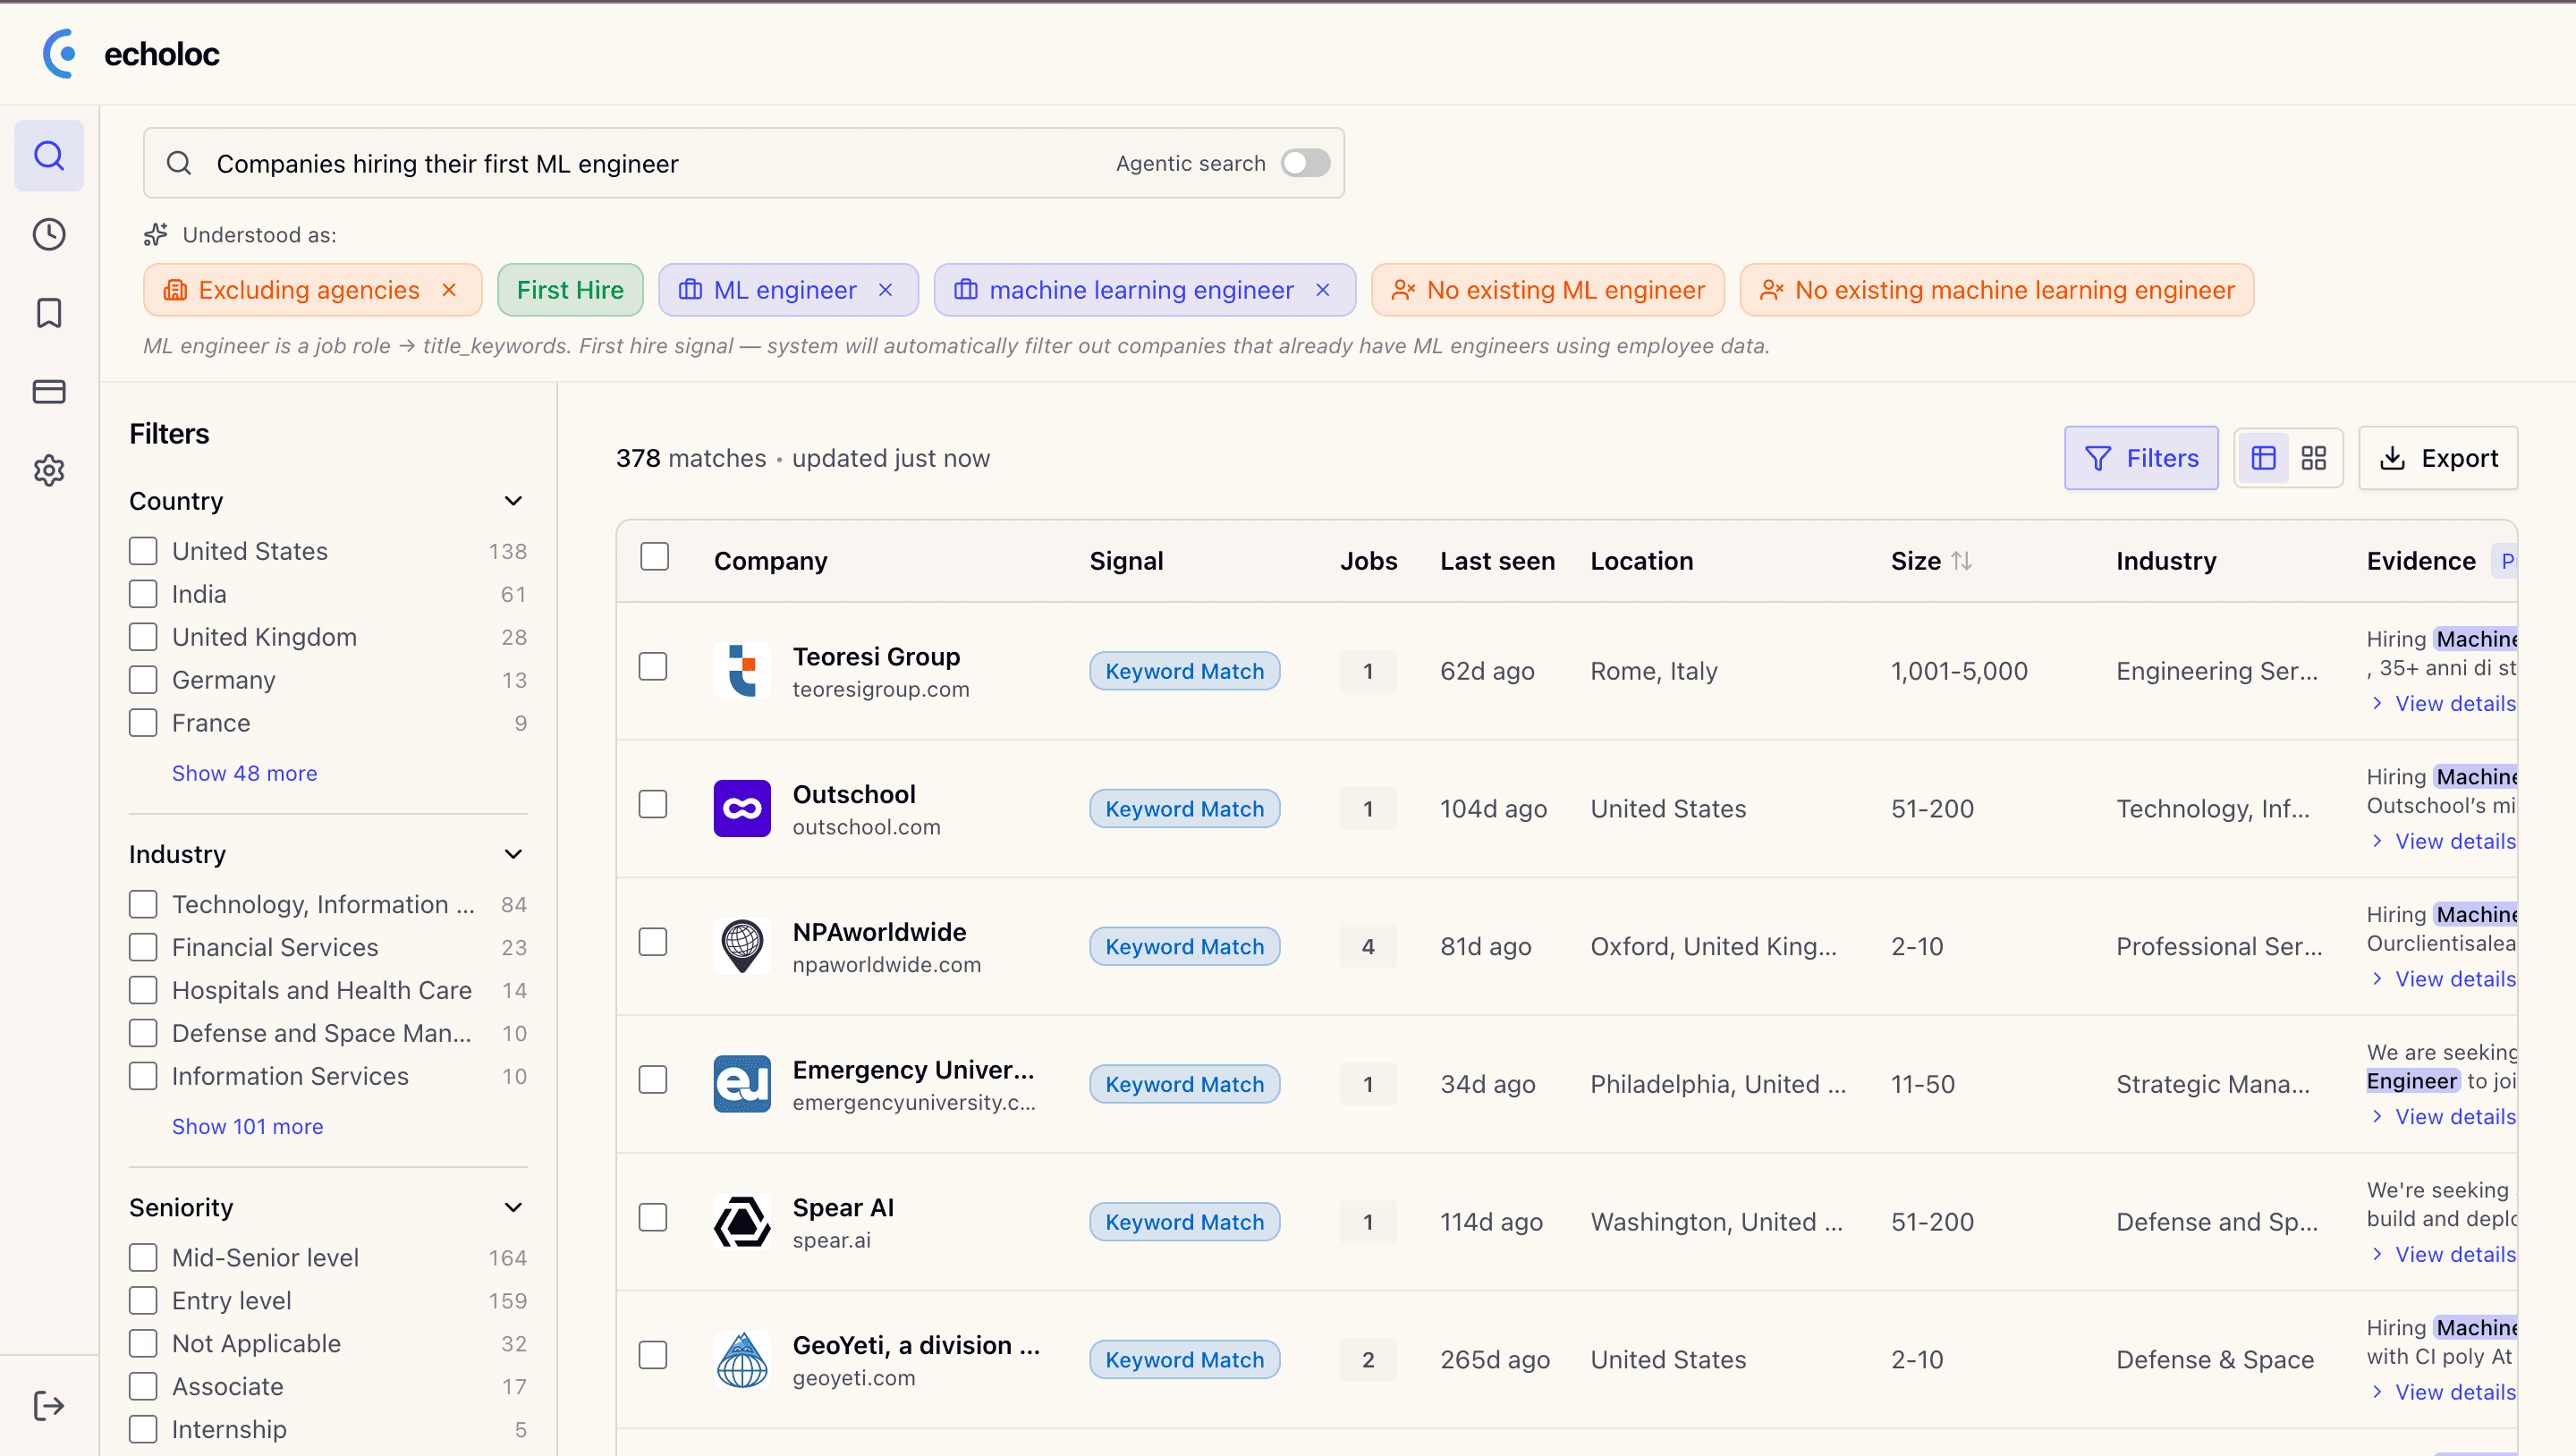Open saved bookmarks in the sidebar
The height and width of the screenshot is (1456, 2576).
point(49,313)
